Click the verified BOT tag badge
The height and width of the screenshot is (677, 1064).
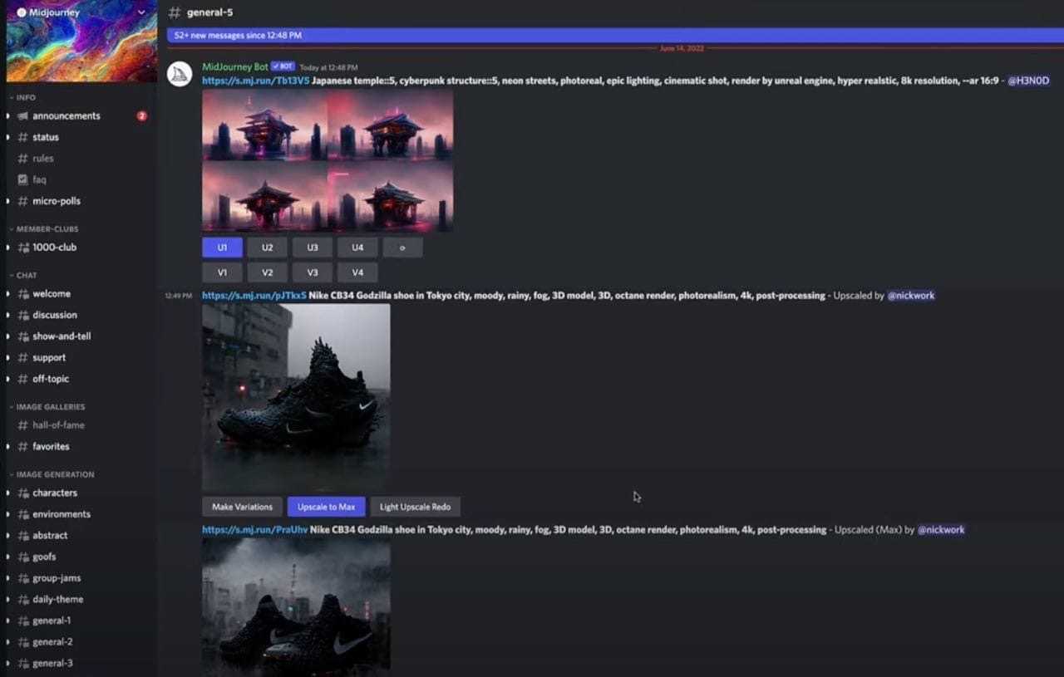click(x=283, y=66)
